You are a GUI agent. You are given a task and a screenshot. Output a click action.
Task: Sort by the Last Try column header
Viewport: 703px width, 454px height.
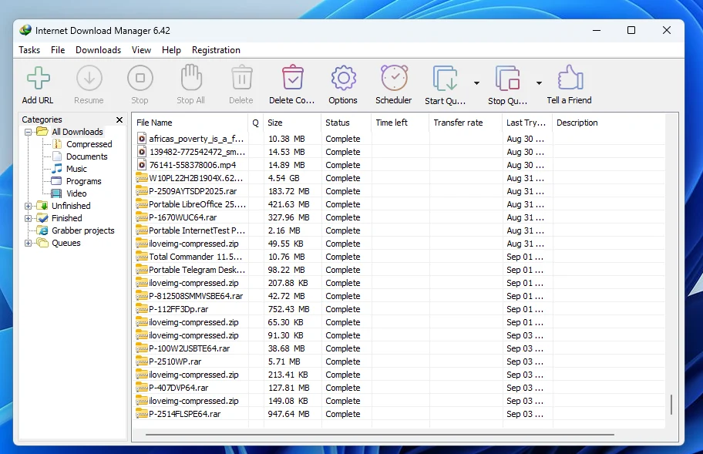(x=527, y=123)
